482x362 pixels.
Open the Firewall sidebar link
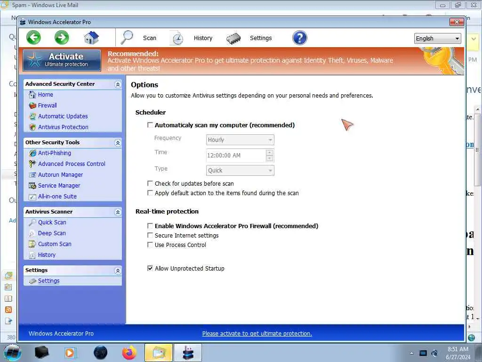[48, 106]
